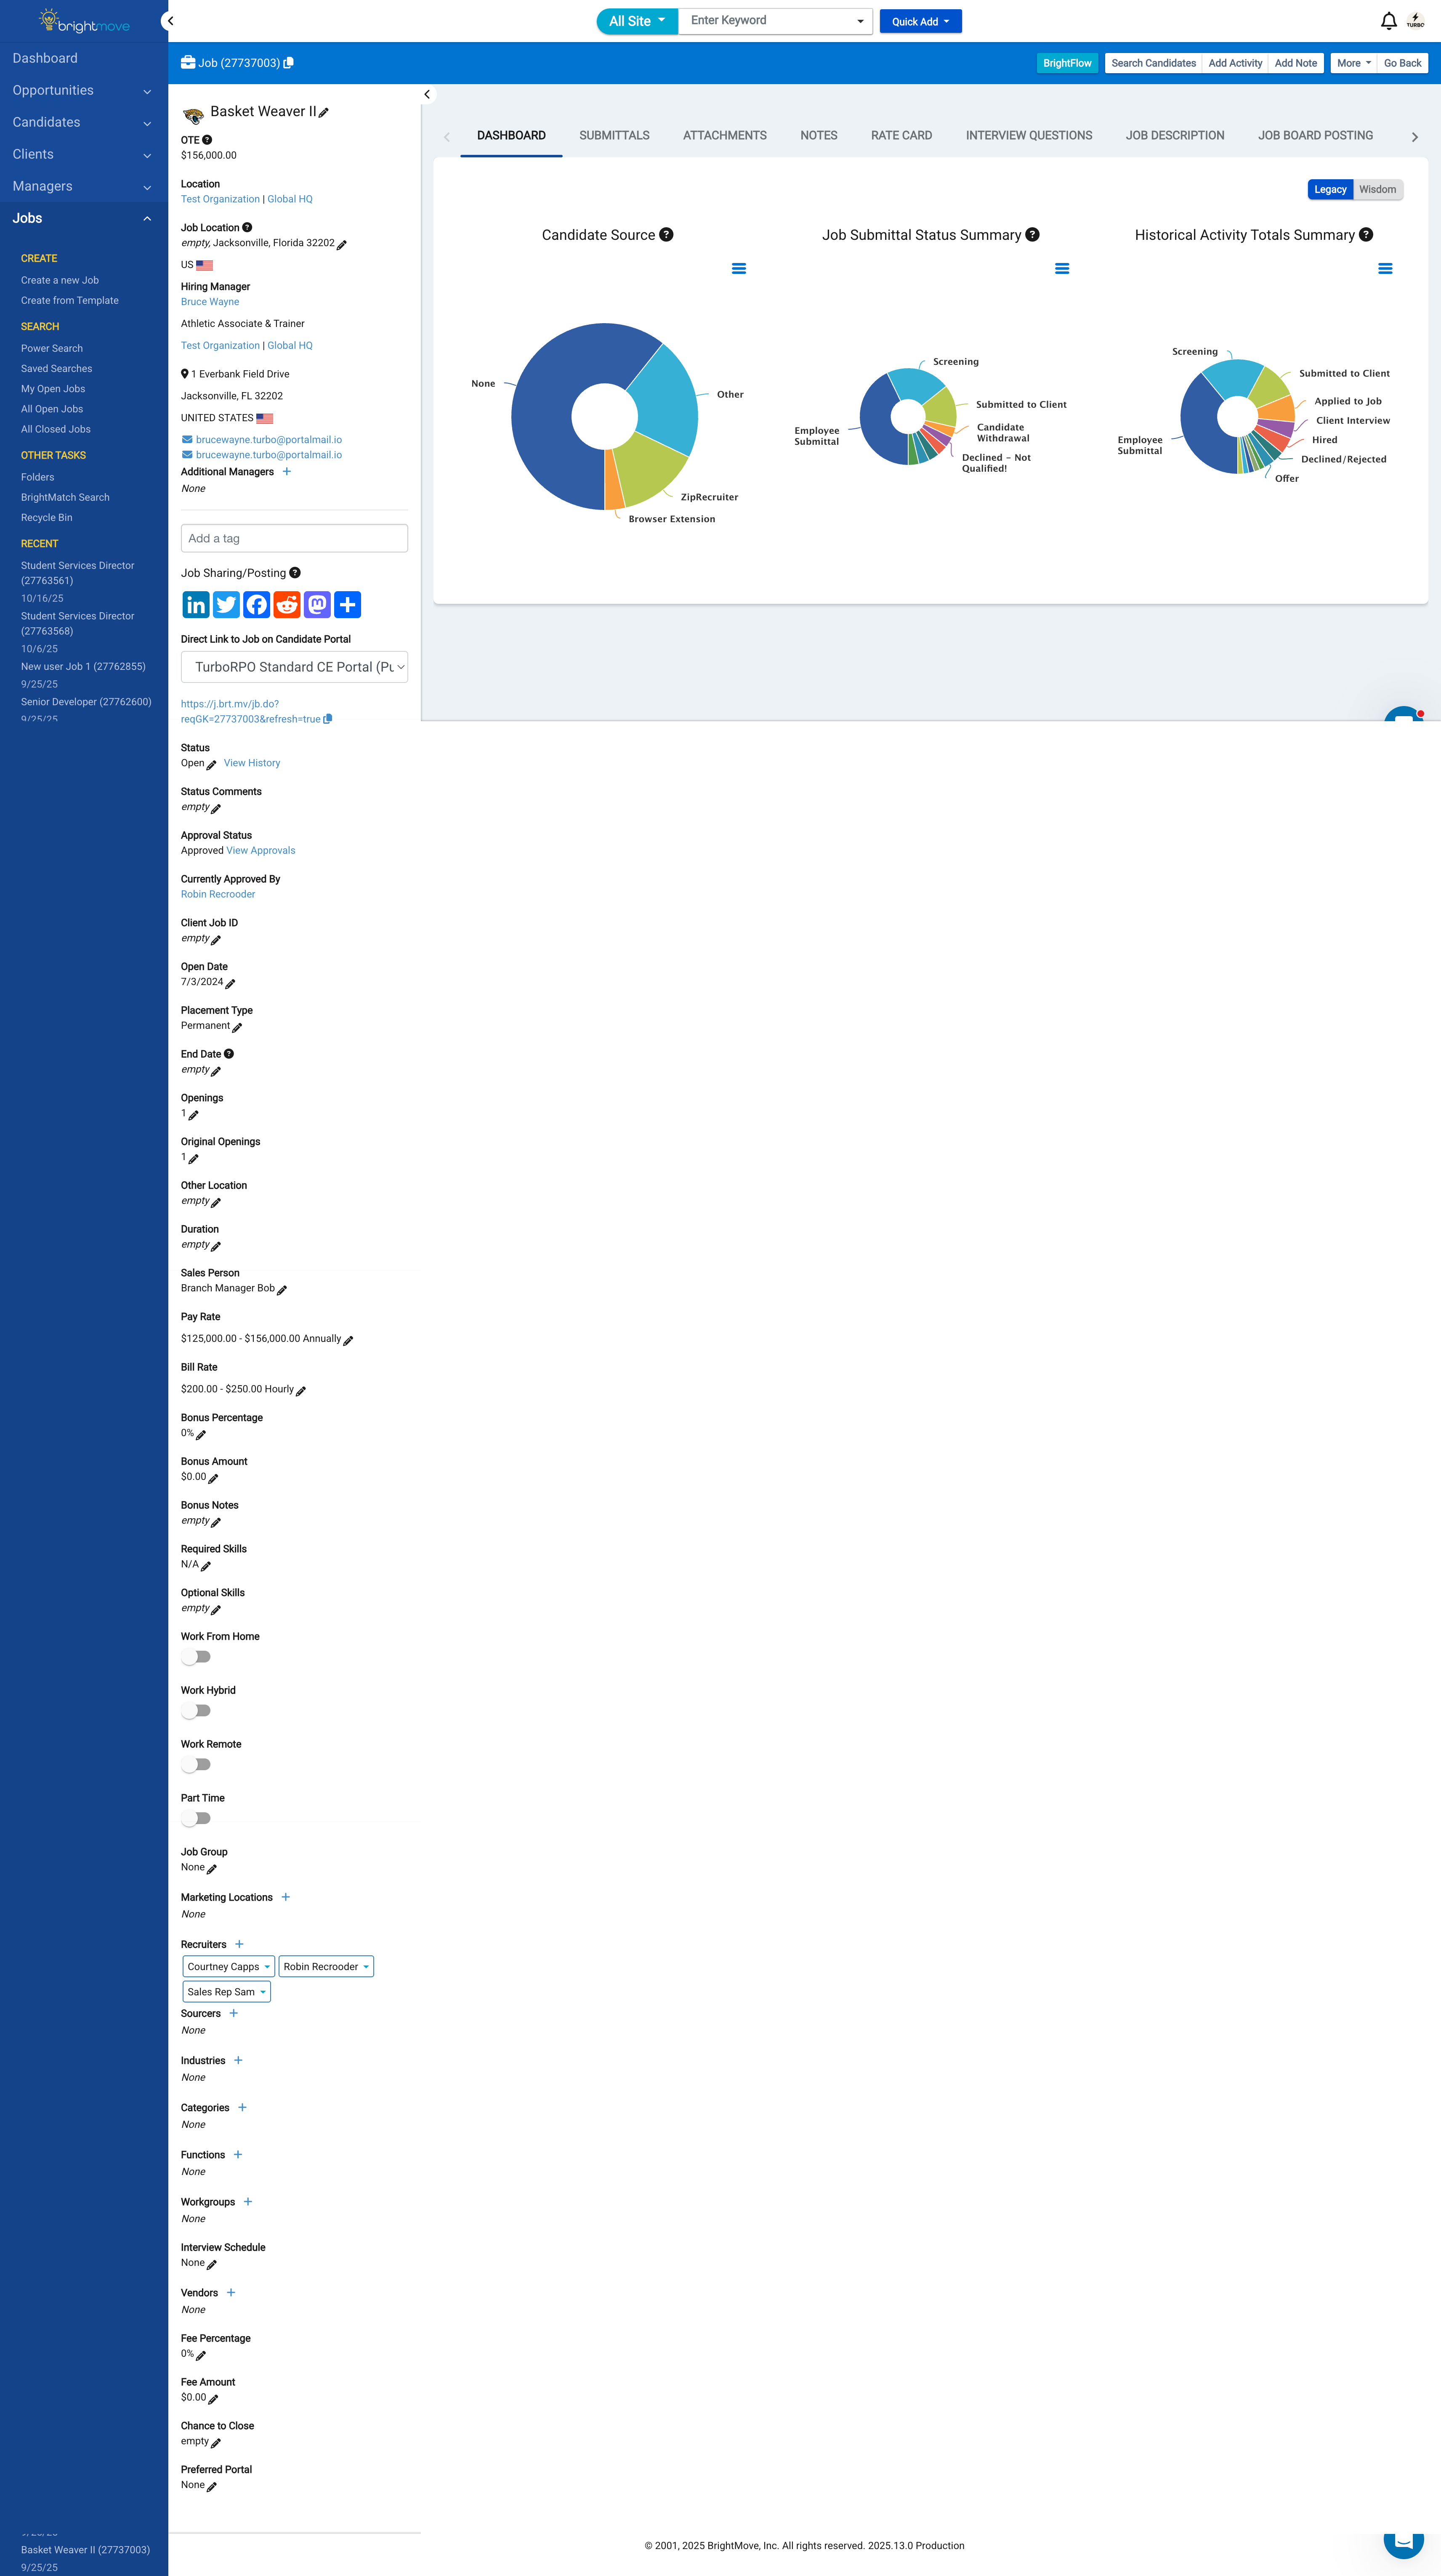
Task: Enable the Work From Home toggle
Action: (x=196, y=1657)
